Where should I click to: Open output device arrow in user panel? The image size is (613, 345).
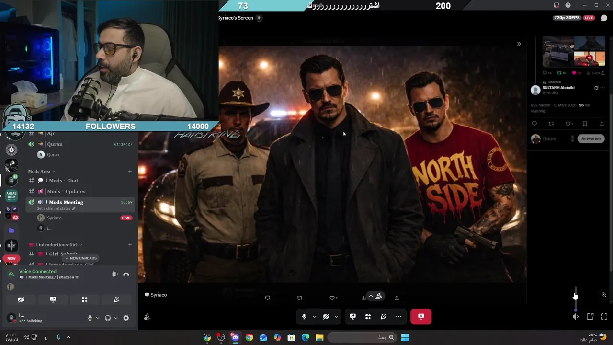pyautogui.click(x=116, y=318)
